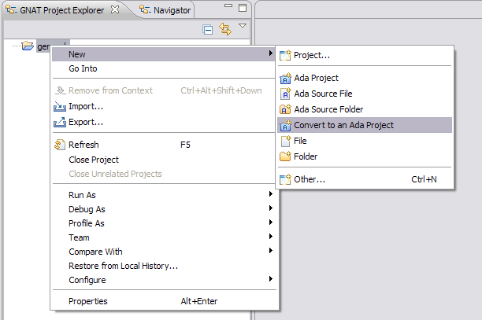Click the Other... wizard icon
This screenshot has width=482, height=320.
(285, 179)
